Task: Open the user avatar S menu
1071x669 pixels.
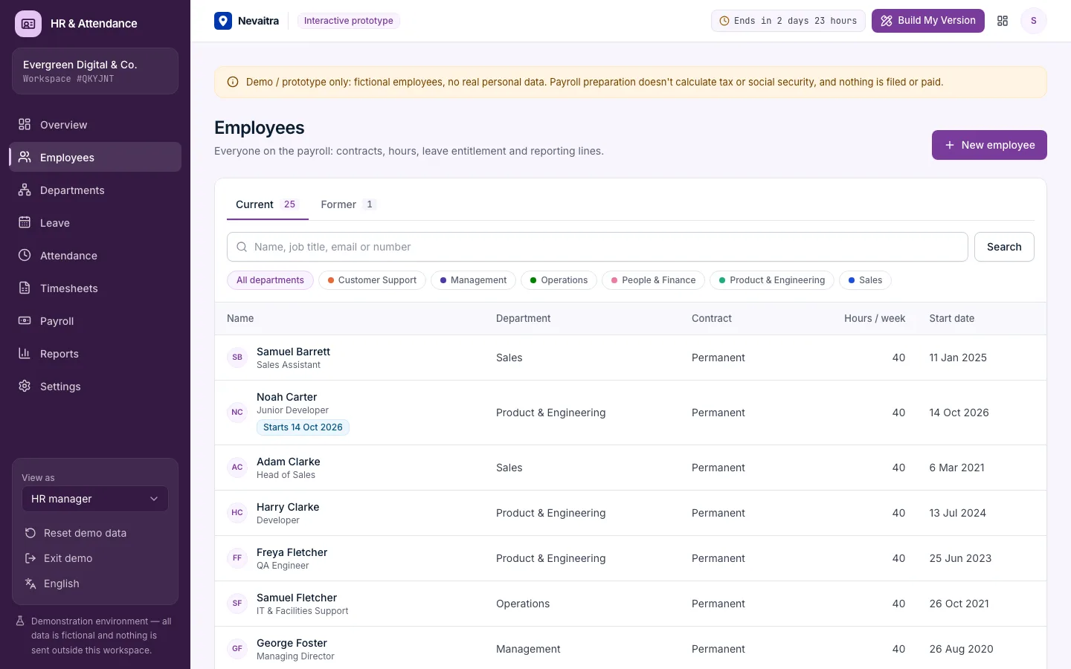Action: 1034,21
